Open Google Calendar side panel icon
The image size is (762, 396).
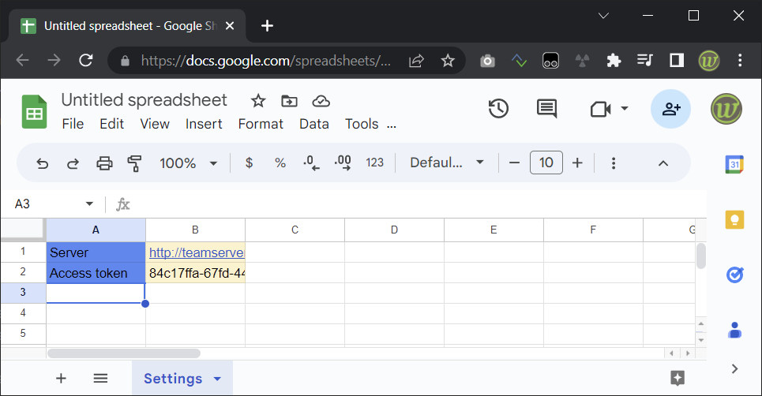point(734,165)
